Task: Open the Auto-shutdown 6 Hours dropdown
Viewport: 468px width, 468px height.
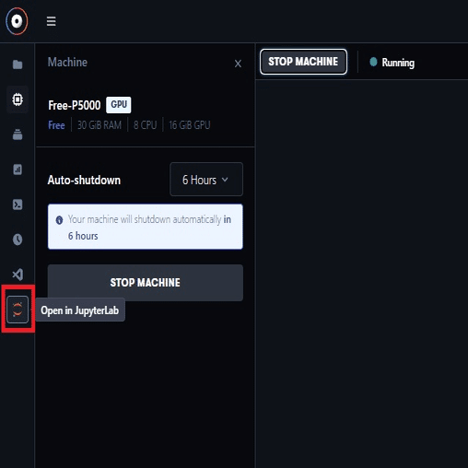Action: (x=206, y=180)
